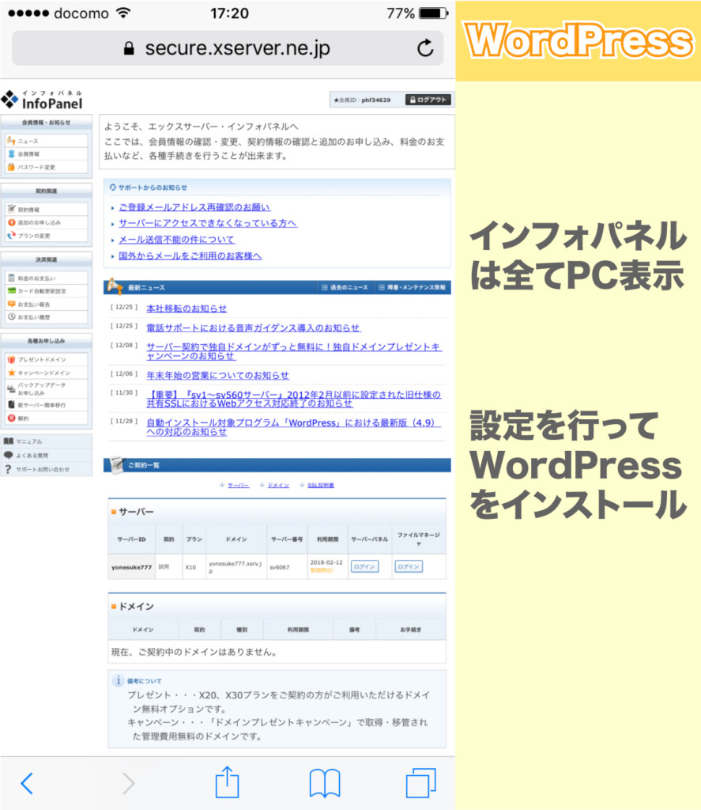This screenshot has width=701, height=810.
Task: Open プランの変更 in the sidebar
Action: 47,236
